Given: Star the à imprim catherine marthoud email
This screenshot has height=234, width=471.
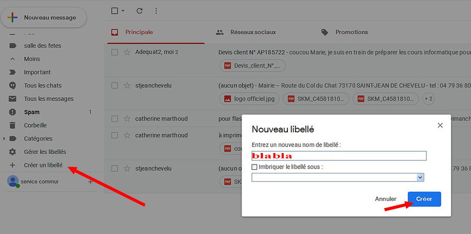Looking at the screenshot, I should 127,135.
